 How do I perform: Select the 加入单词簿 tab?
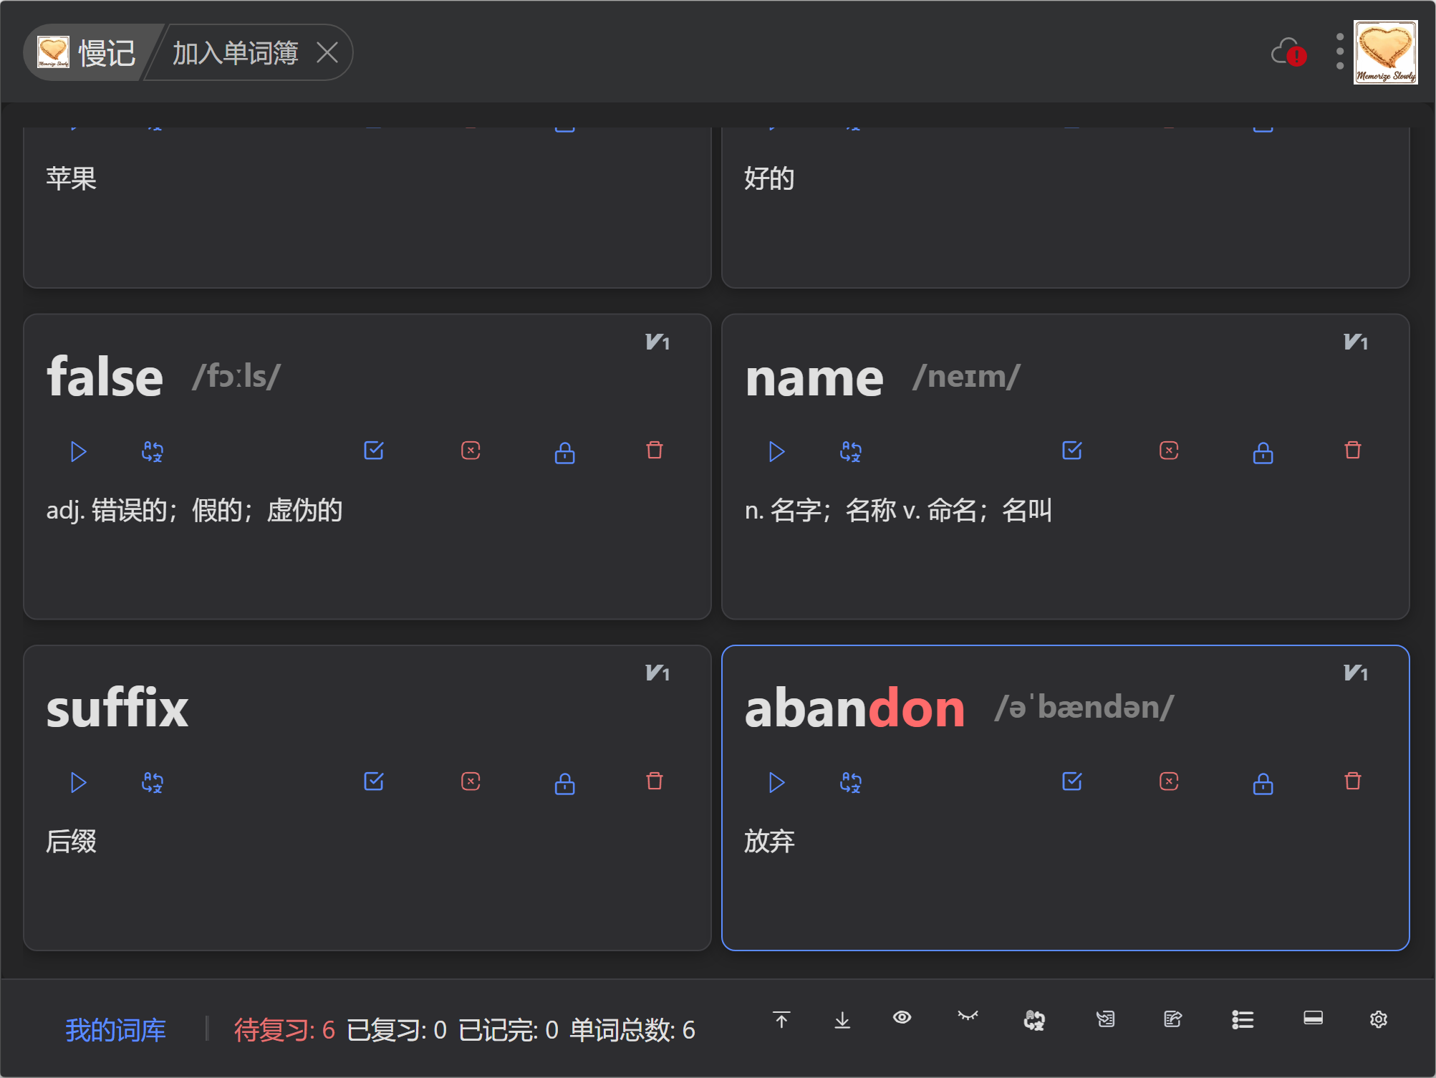click(x=235, y=52)
